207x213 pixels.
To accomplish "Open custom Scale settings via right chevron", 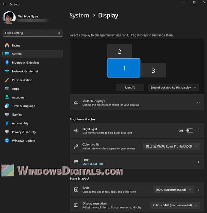I will click(x=198, y=190).
